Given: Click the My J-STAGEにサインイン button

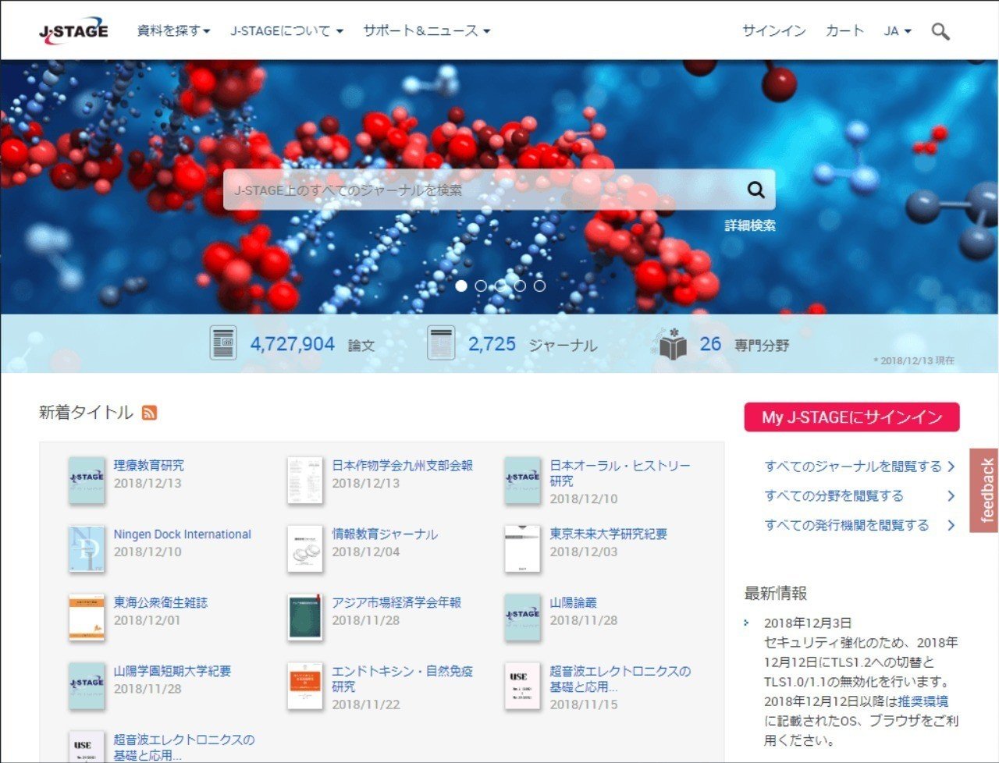Looking at the screenshot, I should (x=851, y=417).
